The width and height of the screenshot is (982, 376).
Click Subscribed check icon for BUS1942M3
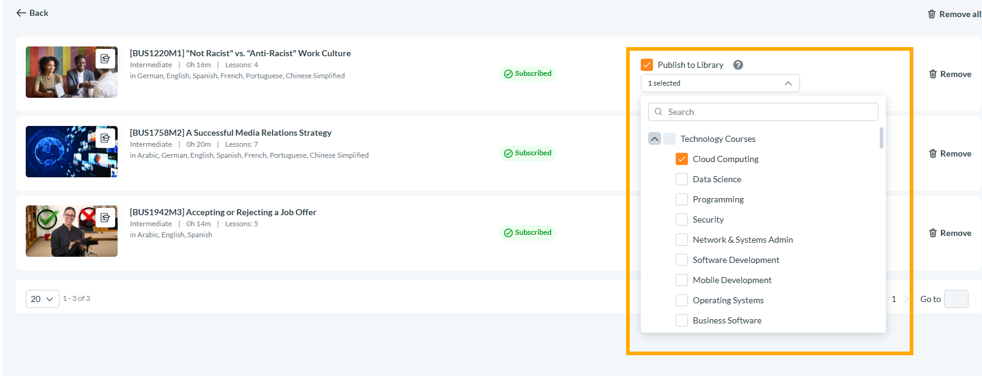[508, 233]
